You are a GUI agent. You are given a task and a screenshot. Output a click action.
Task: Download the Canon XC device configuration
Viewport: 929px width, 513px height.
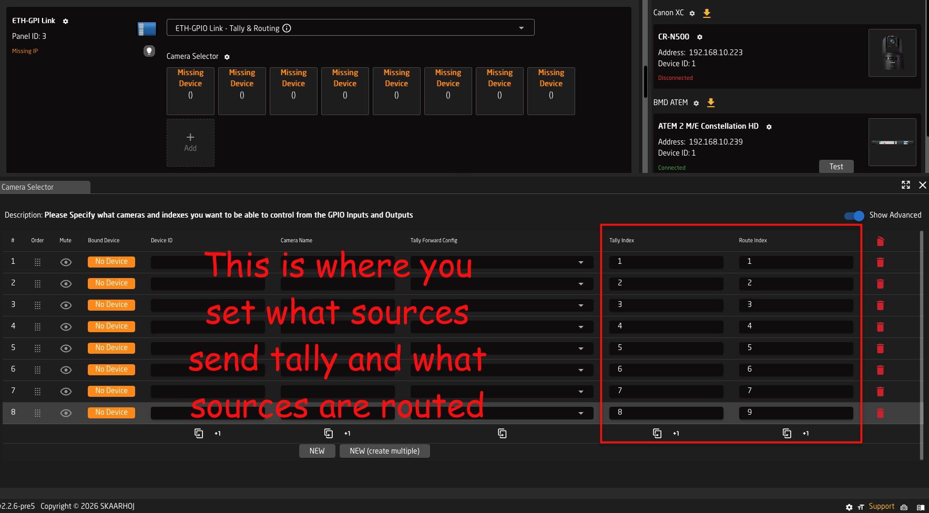707,13
